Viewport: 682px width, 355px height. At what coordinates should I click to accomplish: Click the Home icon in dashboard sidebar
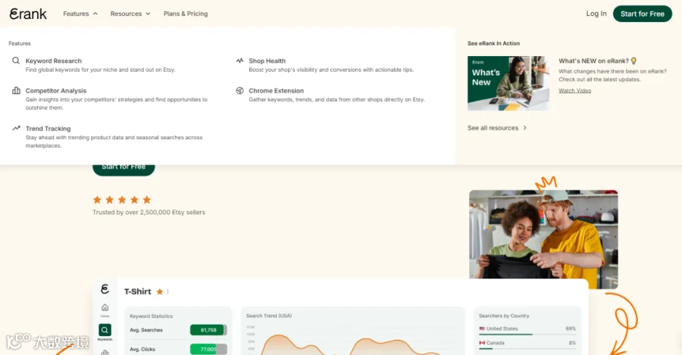click(x=105, y=307)
